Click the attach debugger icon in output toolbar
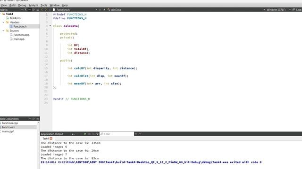The height and width of the screenshot is (169, 302). [74, 134]
